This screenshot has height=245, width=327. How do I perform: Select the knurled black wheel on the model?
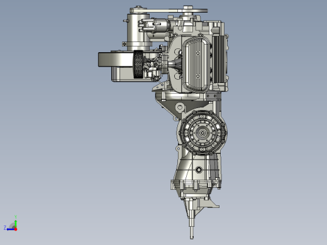pos(138,65)
